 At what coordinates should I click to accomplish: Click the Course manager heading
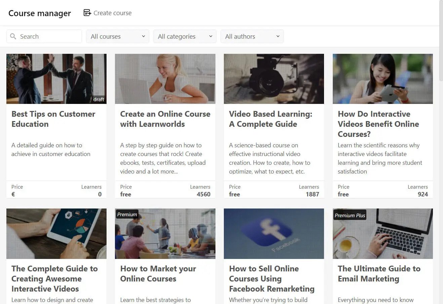pos(40,13)
